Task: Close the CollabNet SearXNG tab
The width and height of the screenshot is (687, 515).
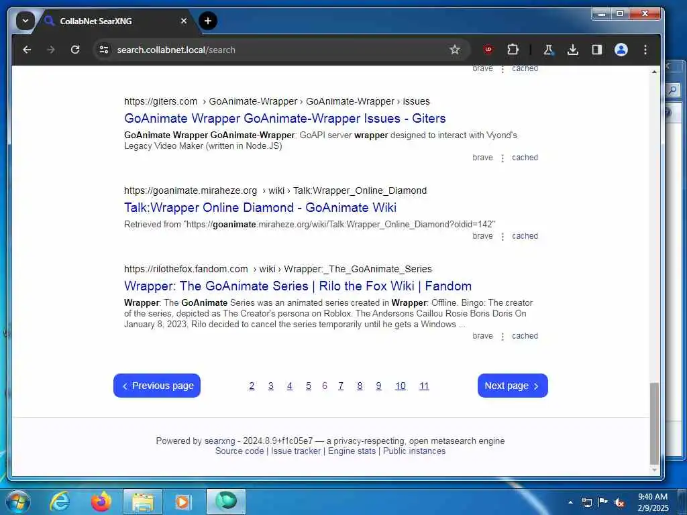Action: pyautogui.click(x=184, y=21)
